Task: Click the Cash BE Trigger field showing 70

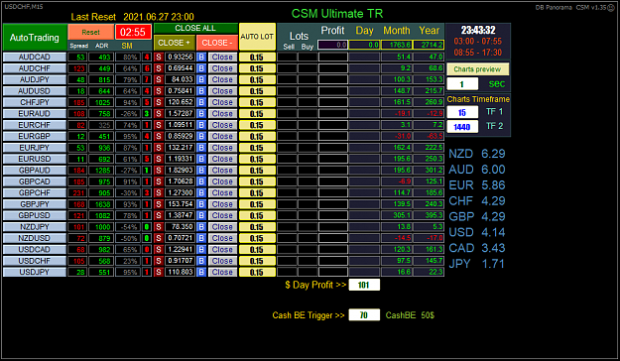Action: (364, 314)
